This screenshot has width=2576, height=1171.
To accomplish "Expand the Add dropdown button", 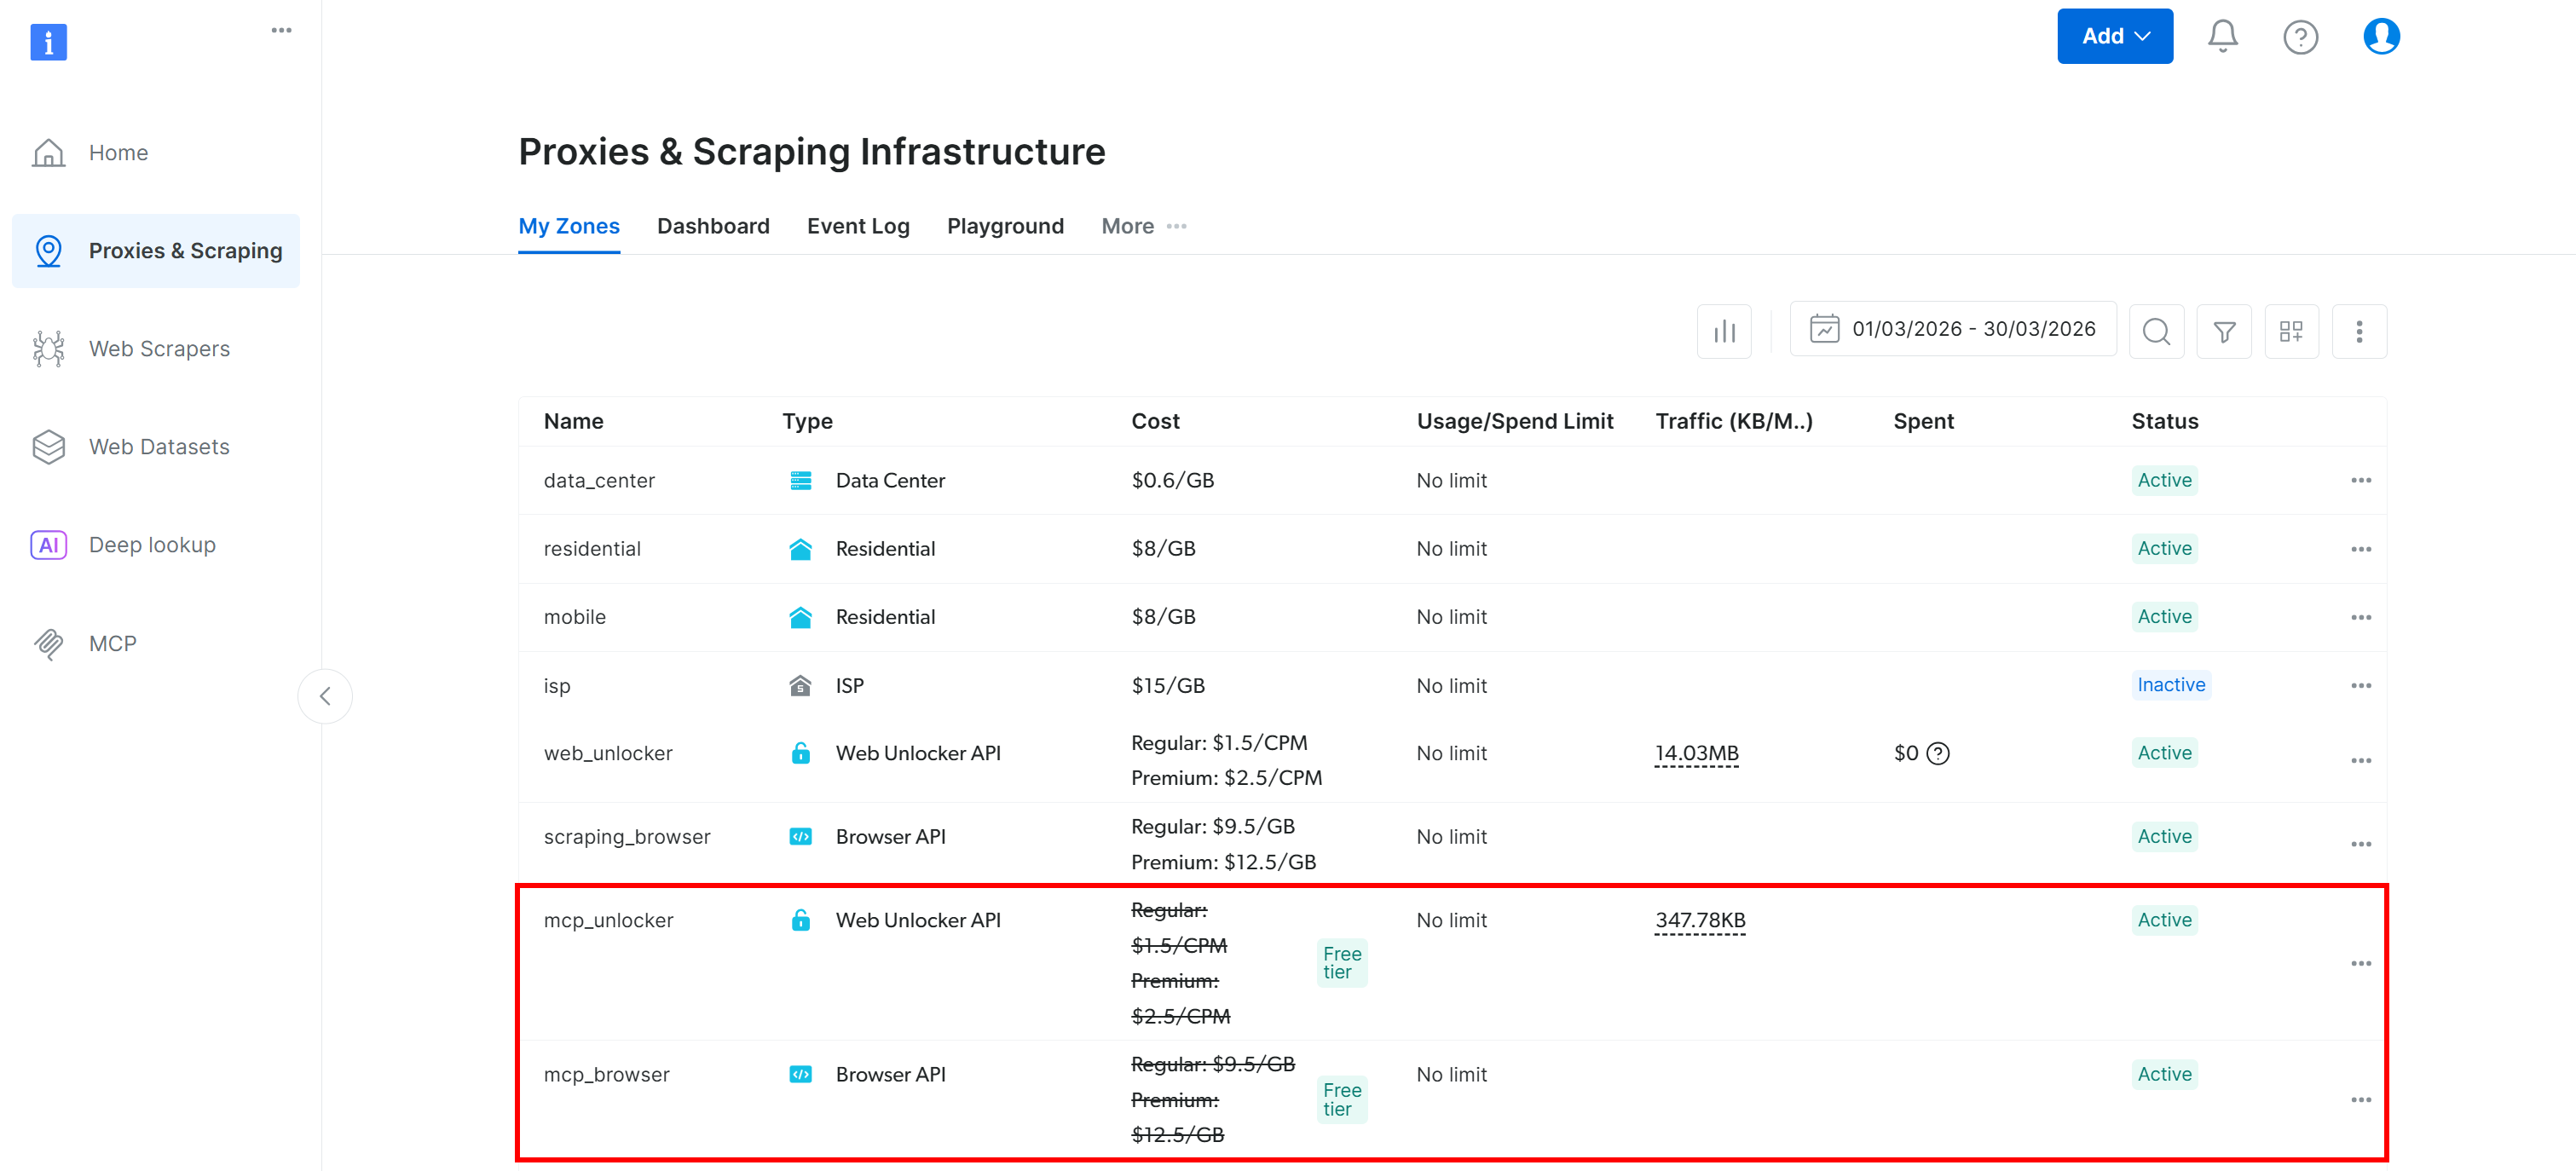I will tap(2114, 36).
